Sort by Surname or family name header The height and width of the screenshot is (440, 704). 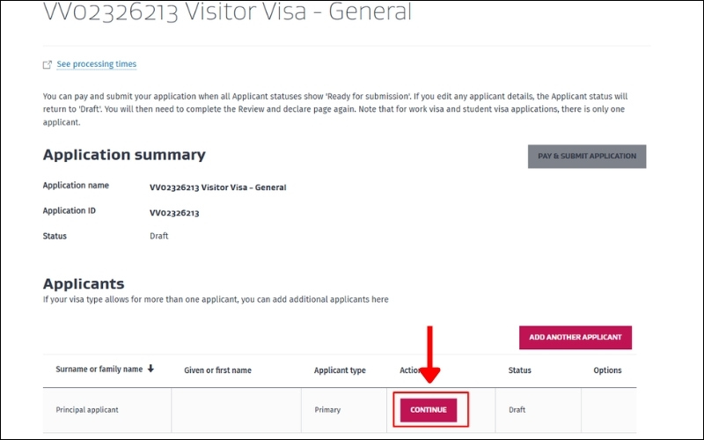pyautogui.click(x=99, y=370)
